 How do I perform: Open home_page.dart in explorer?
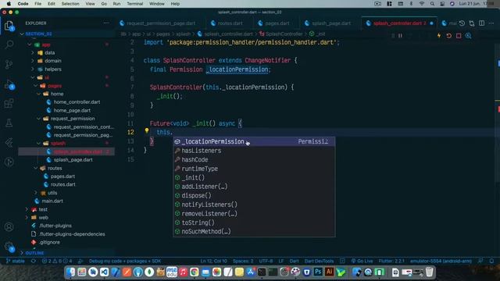[x=72, y=110]
